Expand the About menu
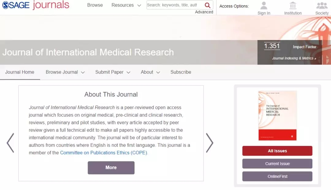This screenshot has height=190, width=331. (x=150, y=72)
